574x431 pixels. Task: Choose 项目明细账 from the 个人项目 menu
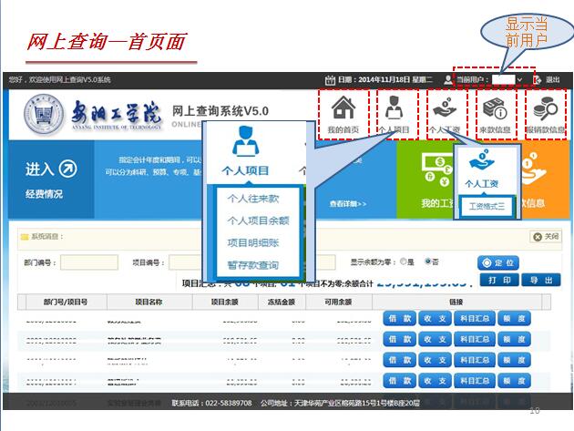[x=252, y=242]
